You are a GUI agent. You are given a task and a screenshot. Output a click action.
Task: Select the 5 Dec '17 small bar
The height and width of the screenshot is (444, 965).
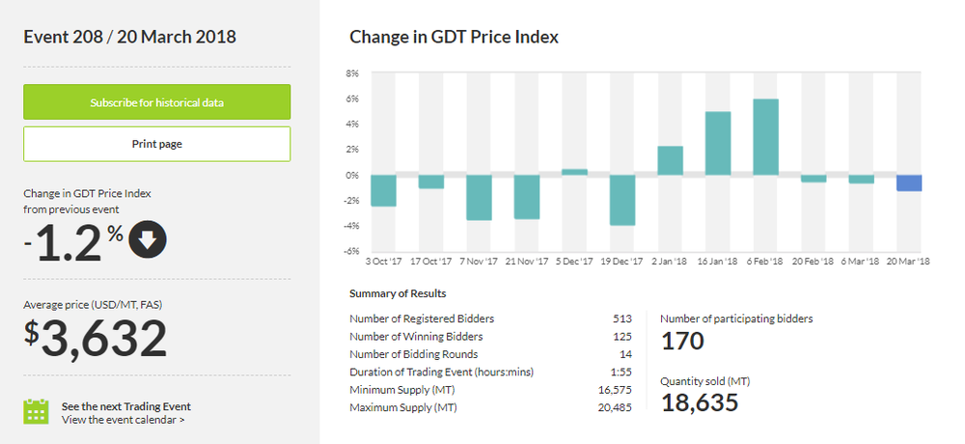click(x=574, y=172)
